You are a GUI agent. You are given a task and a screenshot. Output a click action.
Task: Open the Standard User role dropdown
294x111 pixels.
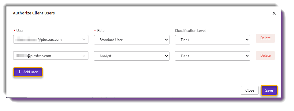[132, 40]
